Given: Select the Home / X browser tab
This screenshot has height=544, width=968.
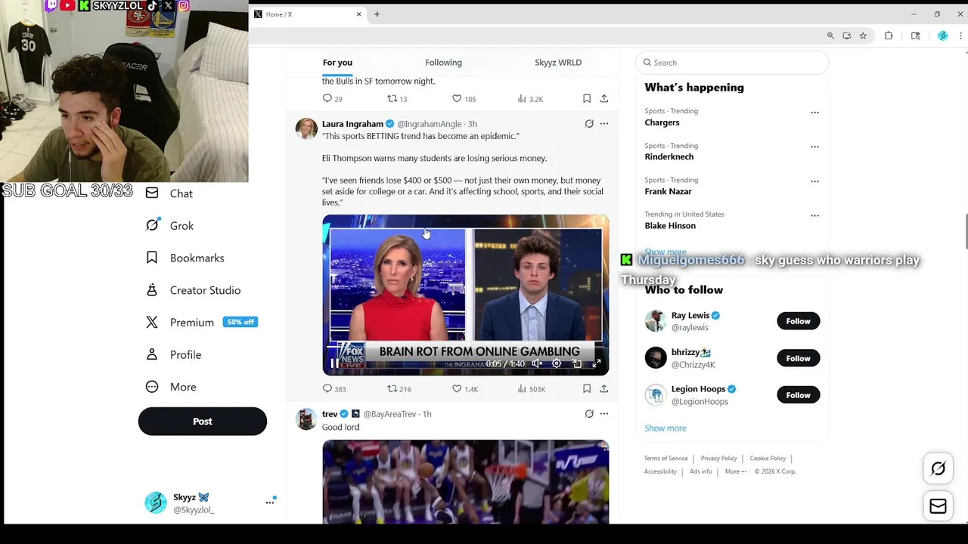Looking at the screenshot, I should [308, 14].
